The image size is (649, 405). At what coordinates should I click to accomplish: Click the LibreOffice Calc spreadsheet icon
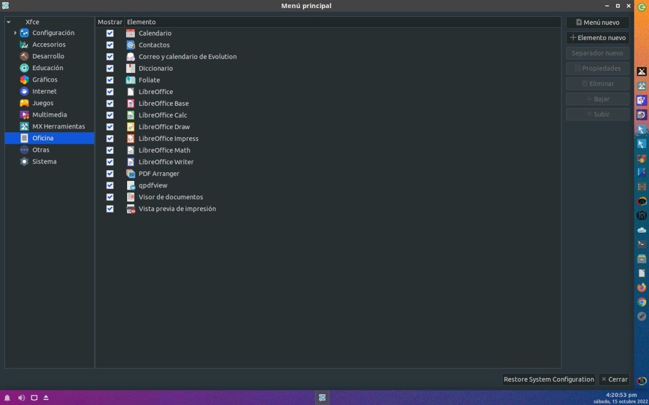[130, 115]
